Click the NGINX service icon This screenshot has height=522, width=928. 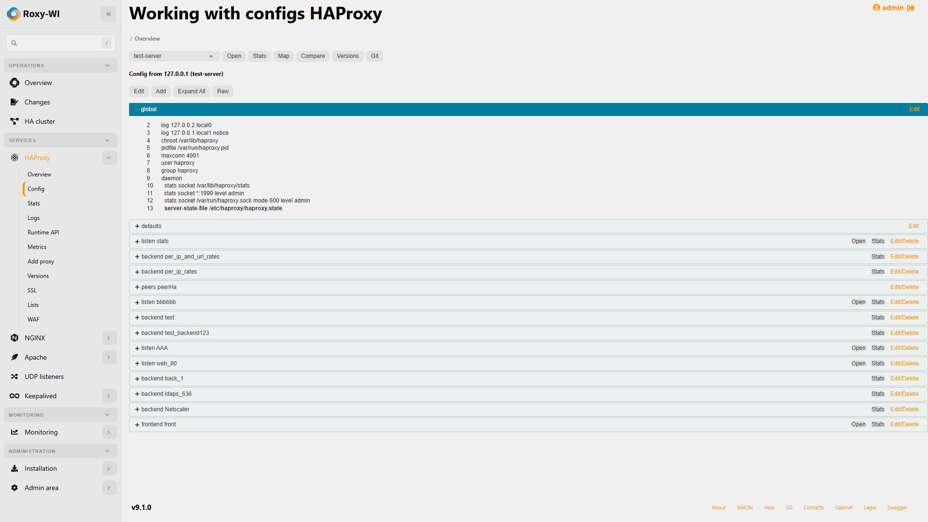tap(14, 338)
